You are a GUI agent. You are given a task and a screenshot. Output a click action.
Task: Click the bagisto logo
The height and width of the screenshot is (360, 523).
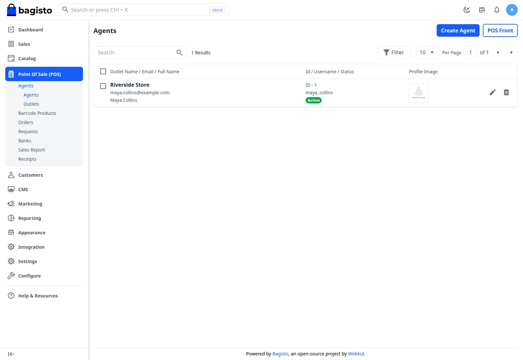pos(29,10)
